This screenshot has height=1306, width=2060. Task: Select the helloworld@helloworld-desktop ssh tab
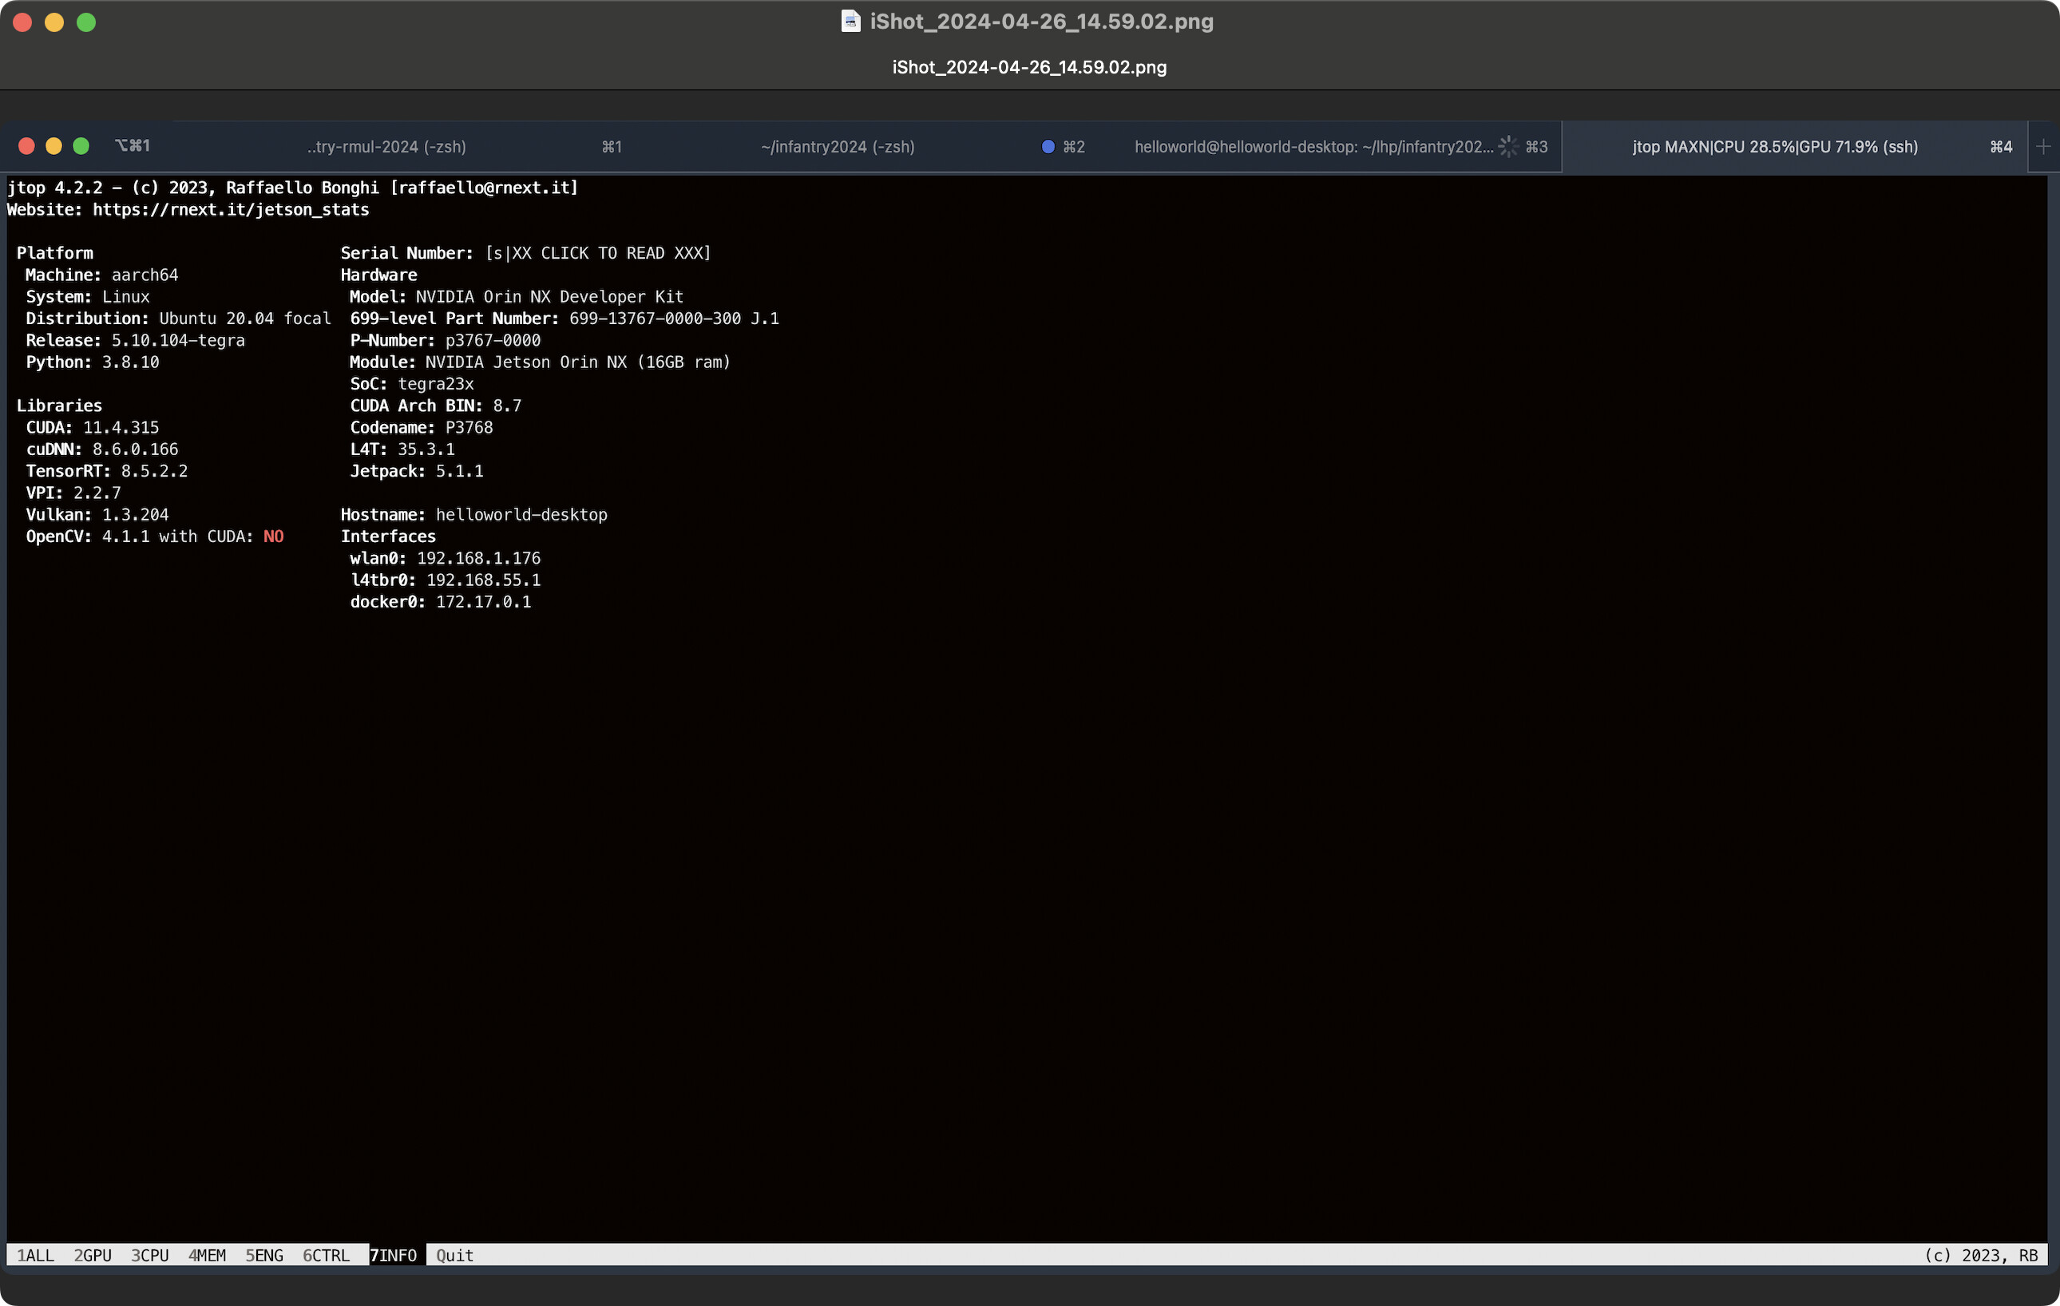pyautogui.click(x=1313, y=146)
